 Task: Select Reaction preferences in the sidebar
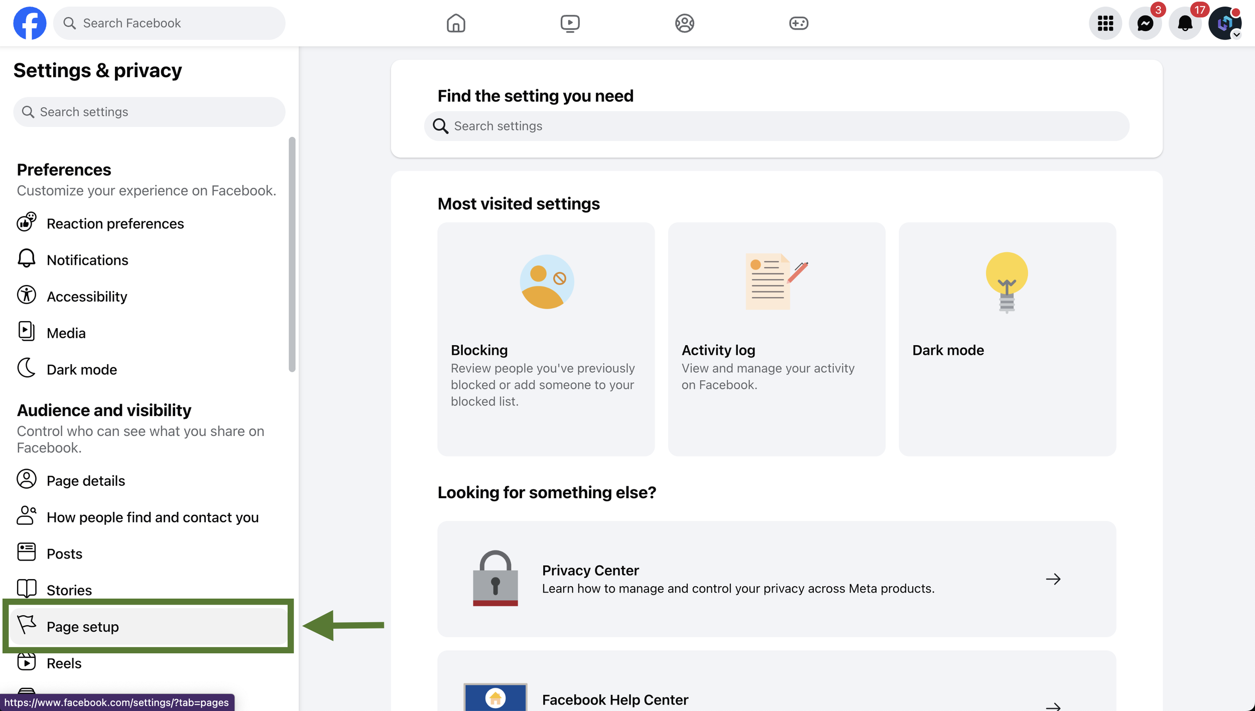115,224
